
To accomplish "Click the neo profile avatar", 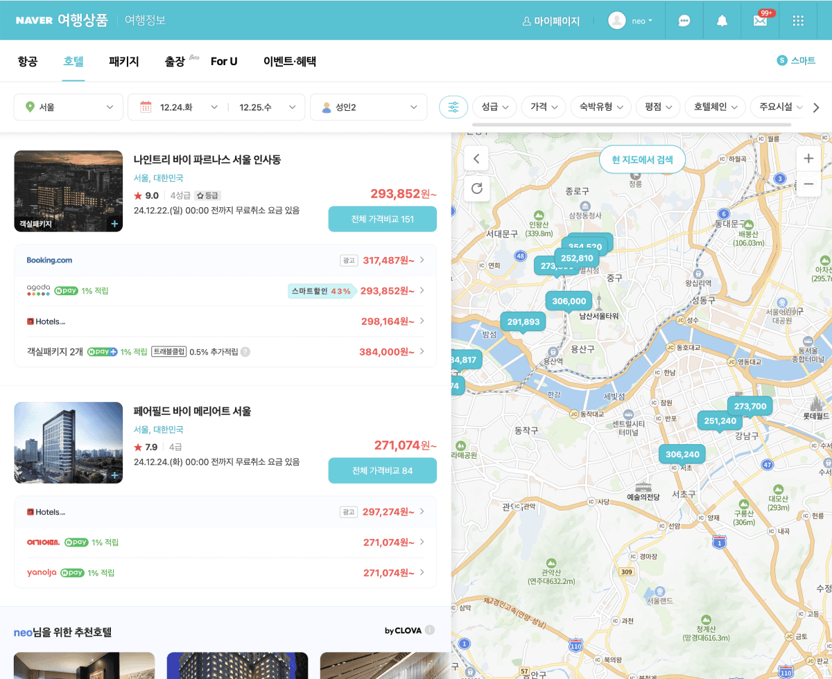I will tap(616, 21).
